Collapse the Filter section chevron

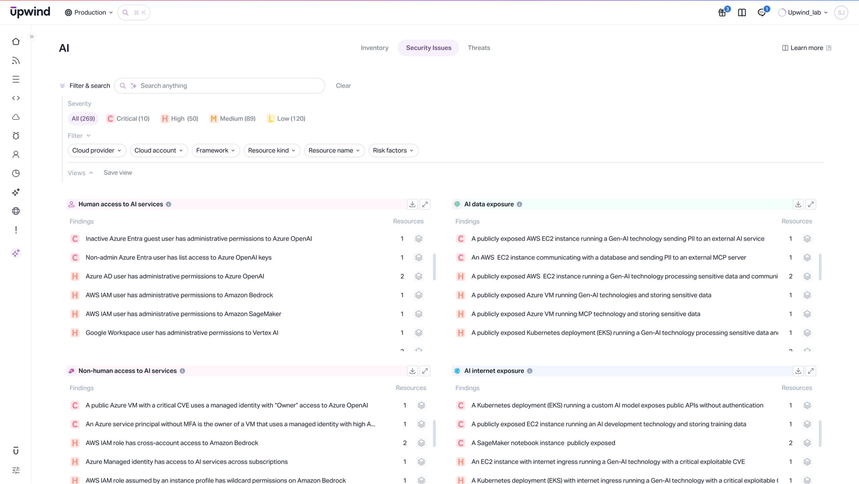click(x=88, y=136)
